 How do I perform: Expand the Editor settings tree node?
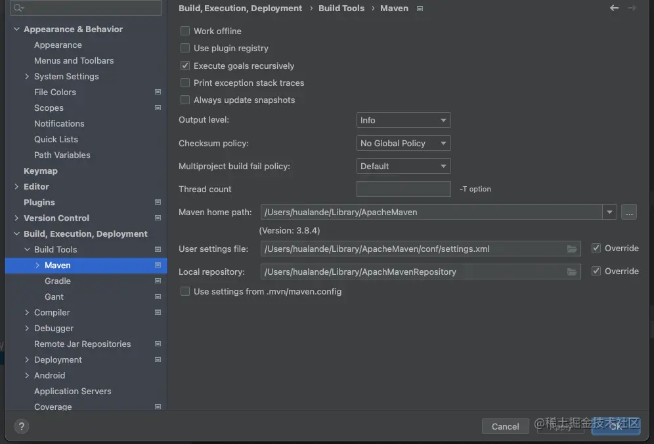[x=16, y=186]
